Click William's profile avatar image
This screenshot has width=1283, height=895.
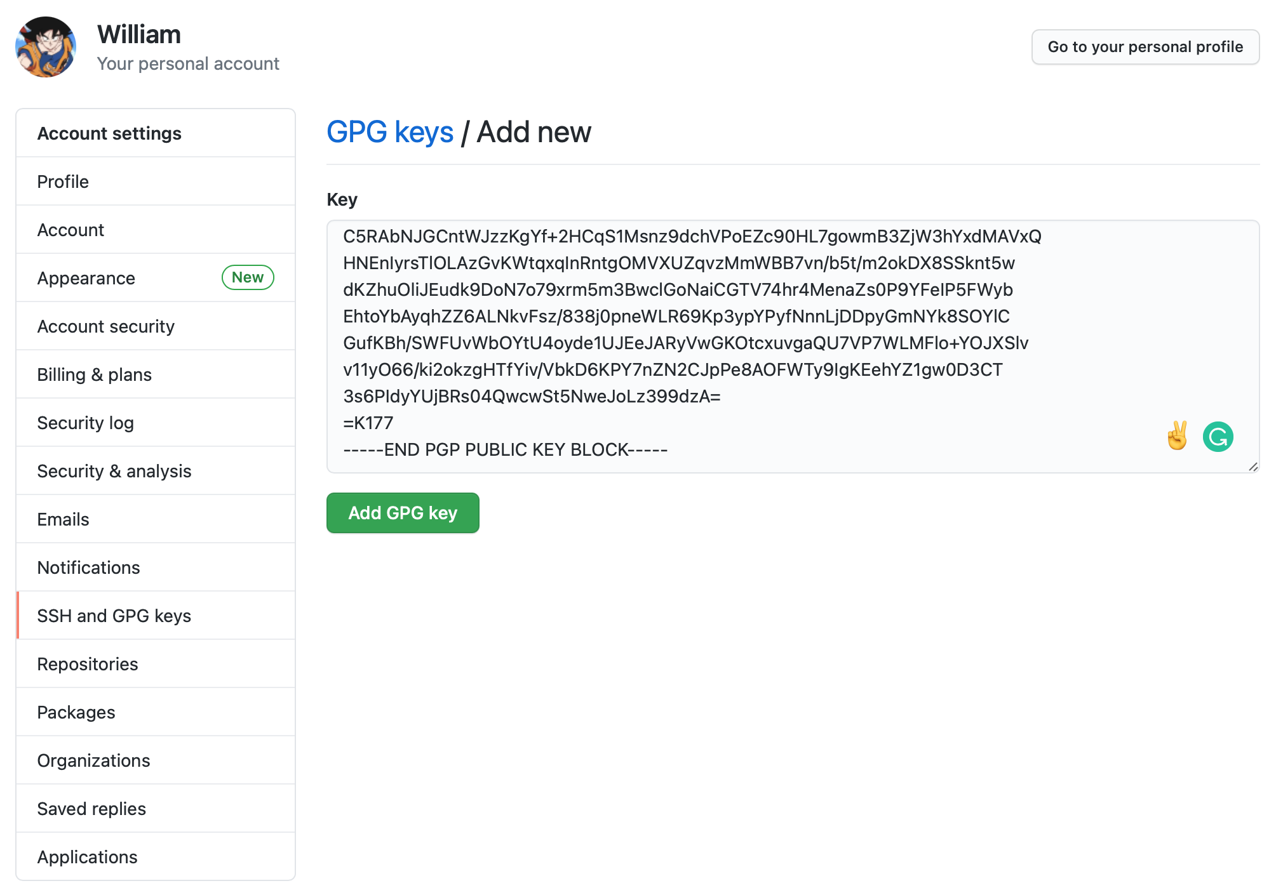coord(47,46)
